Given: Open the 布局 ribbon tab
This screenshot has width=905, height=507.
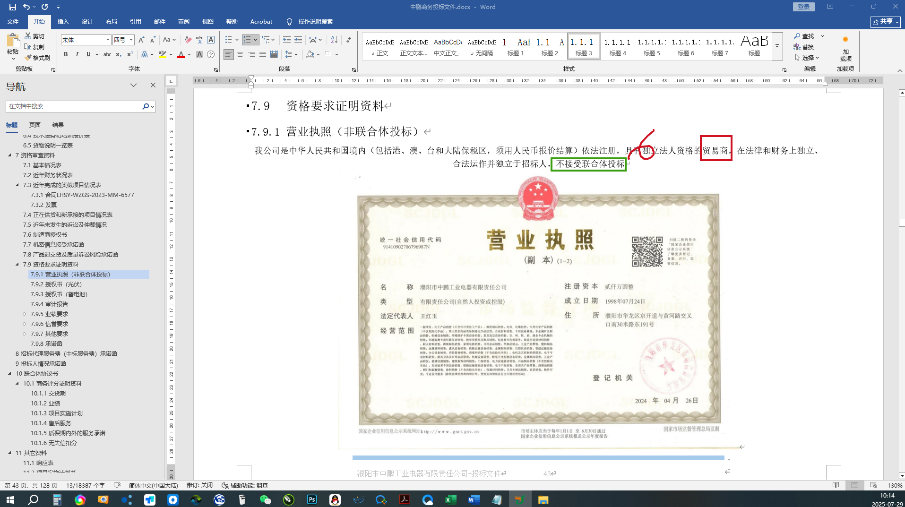Looking at the screenshot, I should 112,22.
